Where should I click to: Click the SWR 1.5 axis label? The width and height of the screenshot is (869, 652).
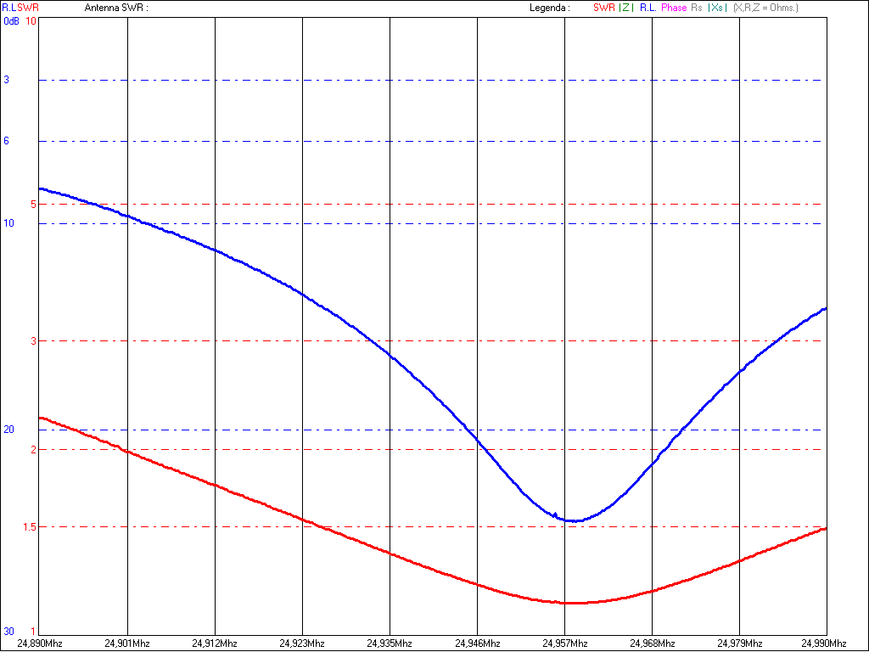[x=31, y=527]
